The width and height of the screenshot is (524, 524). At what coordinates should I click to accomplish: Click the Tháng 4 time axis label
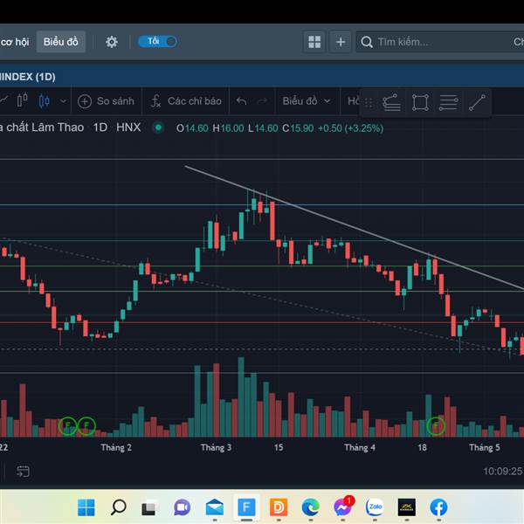(360, 447)
